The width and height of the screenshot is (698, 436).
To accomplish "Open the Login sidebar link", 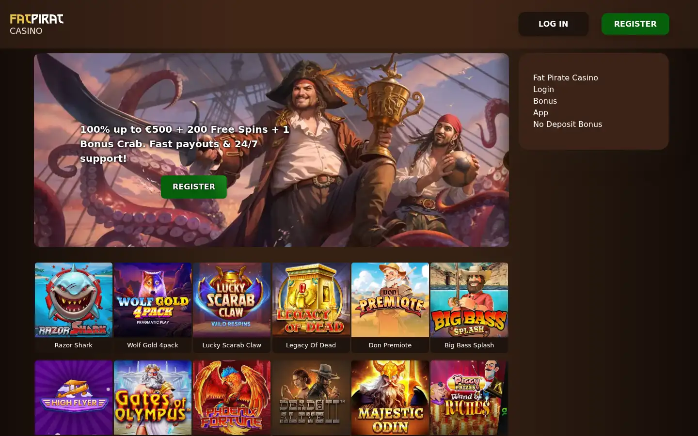I will [543, 89].
